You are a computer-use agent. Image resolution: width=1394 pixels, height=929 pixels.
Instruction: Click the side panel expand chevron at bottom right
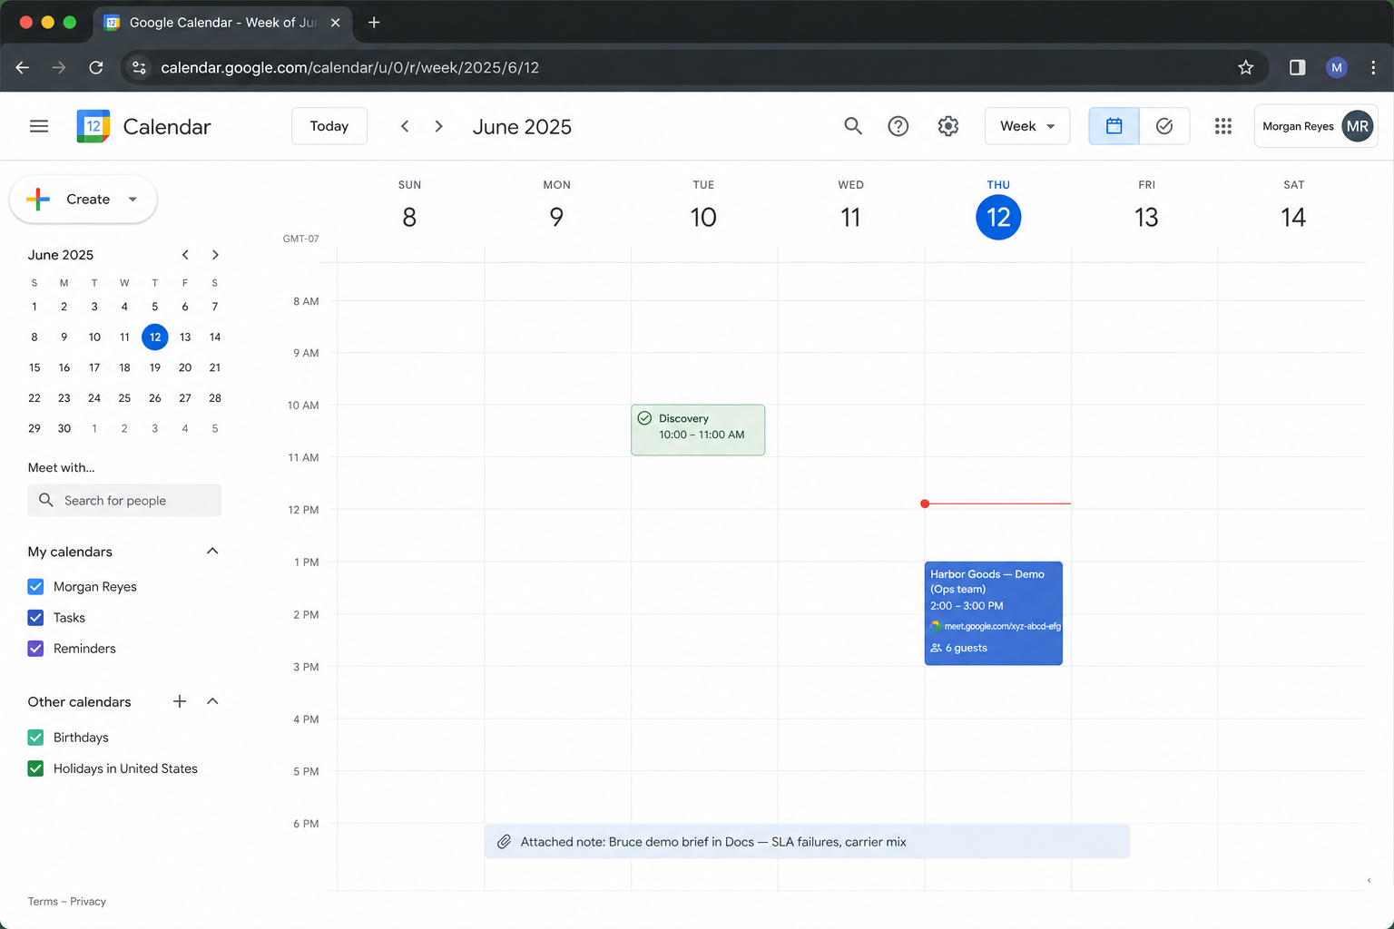tap(1369, 880)
